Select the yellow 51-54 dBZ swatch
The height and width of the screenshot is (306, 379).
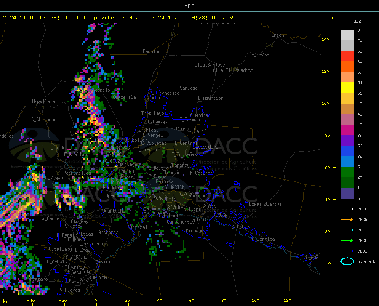coord(347,88)
